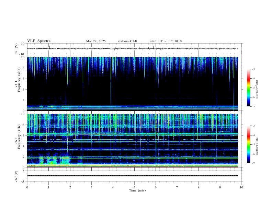
Task: Click time axis tick label "7"
Action: (177, 187)
